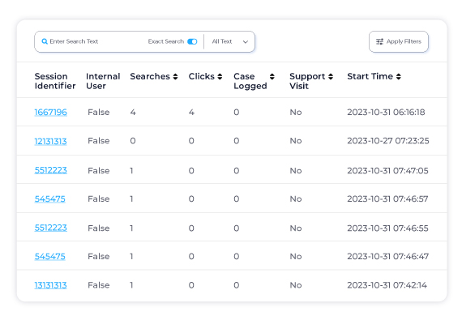The height and width of the screenshot is (320, 462).
Task: Sort by Start Time column arrows
Action: pos(398,76)
